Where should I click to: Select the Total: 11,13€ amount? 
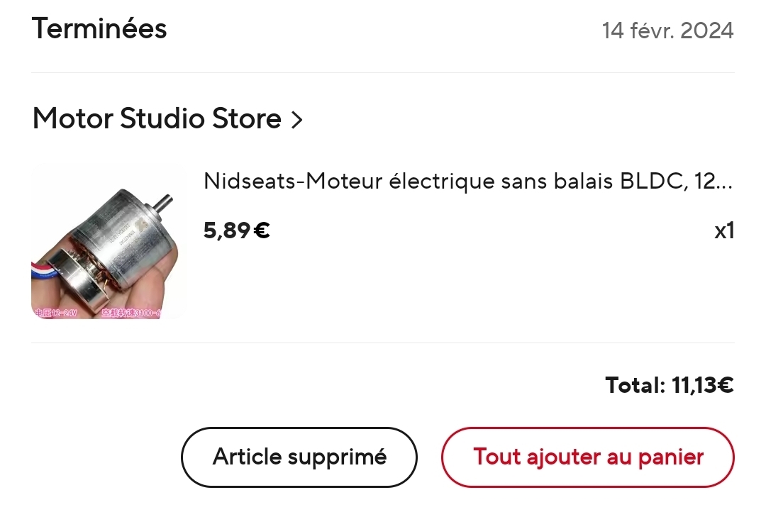[x=670, y=385]
